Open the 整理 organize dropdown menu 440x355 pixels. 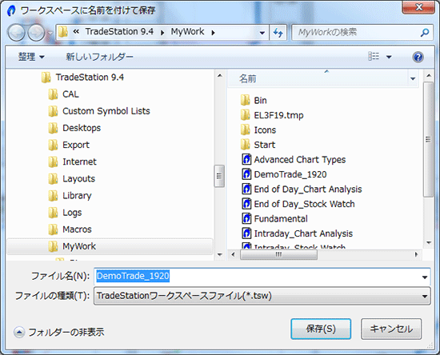pos(31,57)
